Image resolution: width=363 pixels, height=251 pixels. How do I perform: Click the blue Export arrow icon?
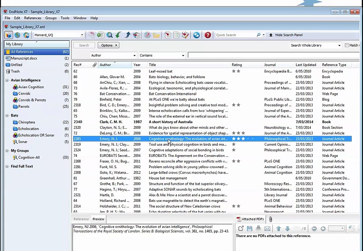127,35
